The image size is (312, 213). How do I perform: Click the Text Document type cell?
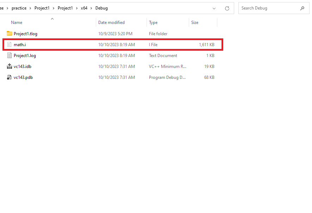click(163, 56)
